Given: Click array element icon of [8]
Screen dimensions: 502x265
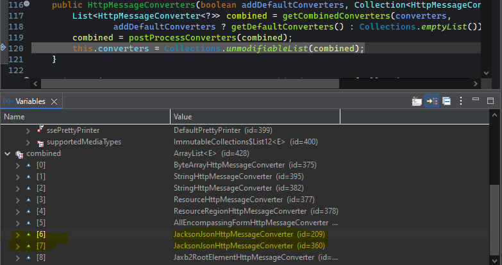Looking at the screenshot, I should 28,258.
